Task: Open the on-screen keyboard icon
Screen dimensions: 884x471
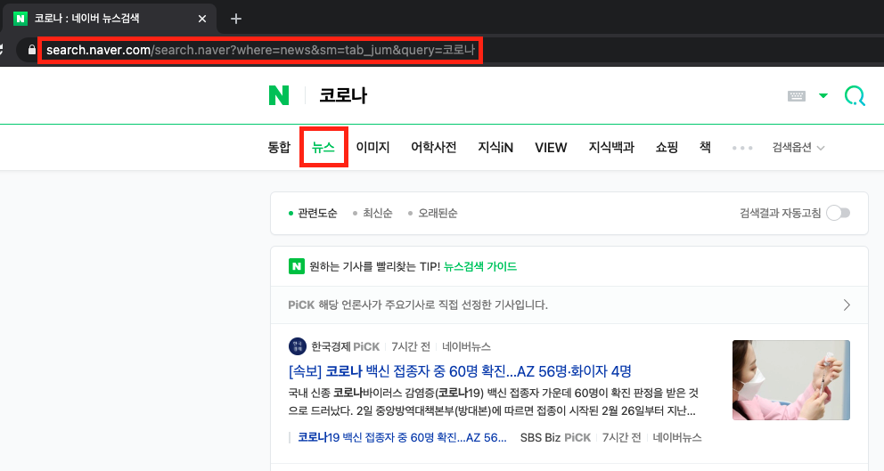Action: (x=796, y=96)
